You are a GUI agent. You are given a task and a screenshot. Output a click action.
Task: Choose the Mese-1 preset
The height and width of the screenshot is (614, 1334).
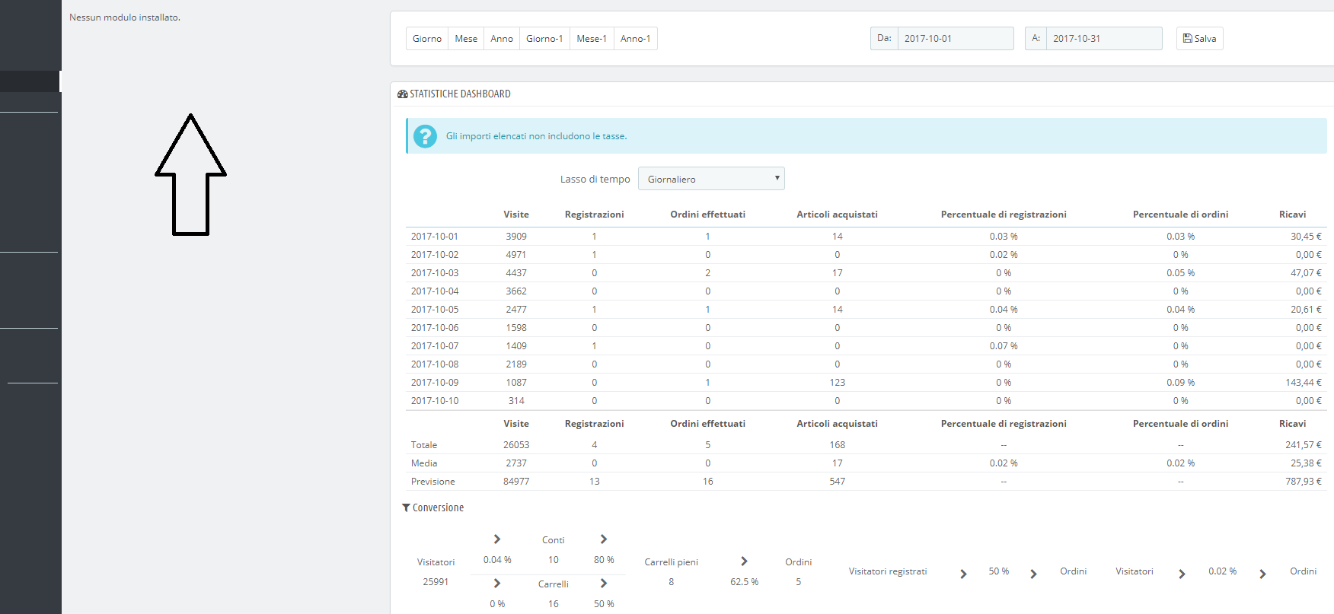592,39
